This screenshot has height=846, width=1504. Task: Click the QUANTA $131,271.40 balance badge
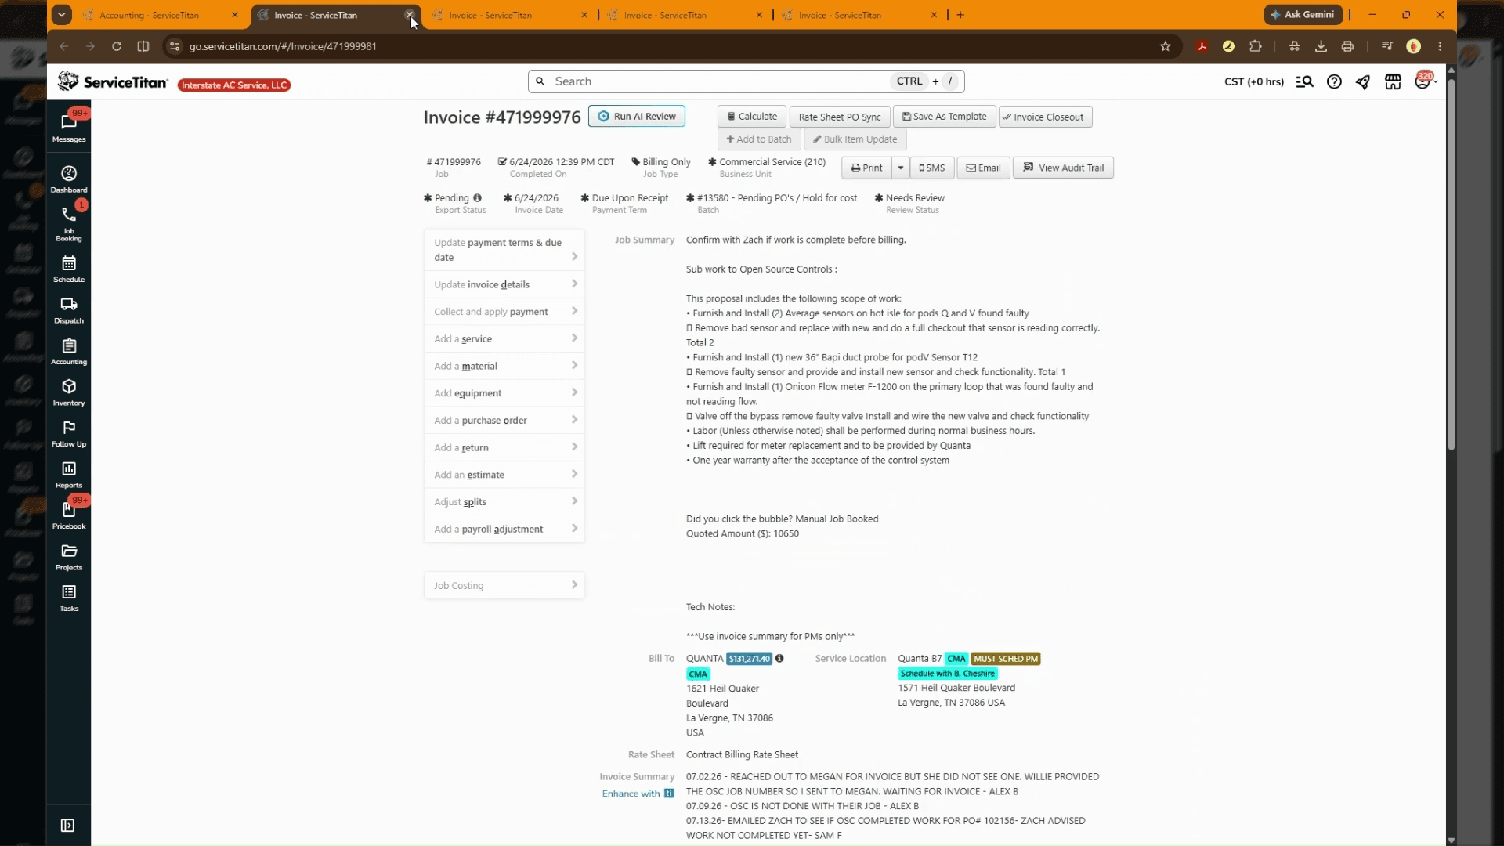click(750, 659)
